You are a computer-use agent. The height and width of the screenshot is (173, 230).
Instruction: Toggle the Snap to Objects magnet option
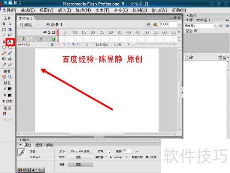pos(5,114)
